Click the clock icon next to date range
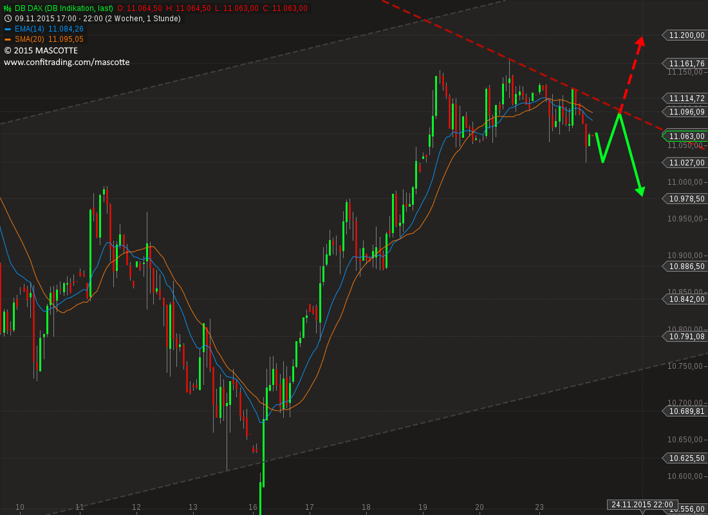The height and width of the screenshot is (515, 708). click(x=7, y=19)
